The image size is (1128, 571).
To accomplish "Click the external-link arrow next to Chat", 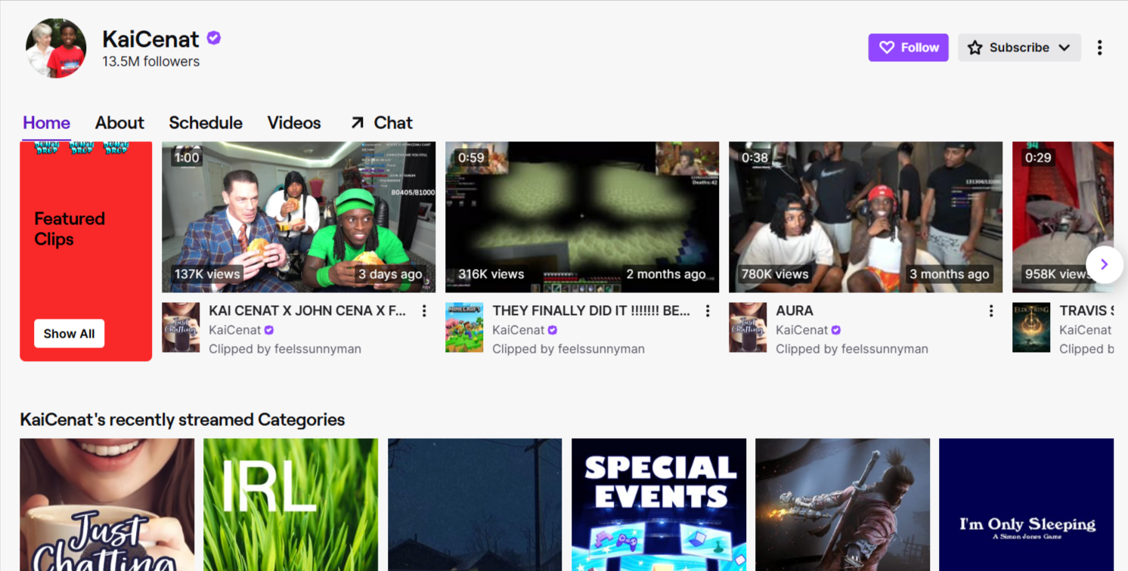I will tap(356, 122).
